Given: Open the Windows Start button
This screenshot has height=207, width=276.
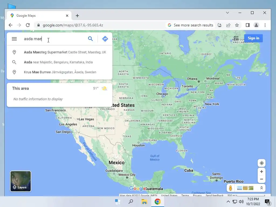Looking at the screenshot, I should pos(118,202).
